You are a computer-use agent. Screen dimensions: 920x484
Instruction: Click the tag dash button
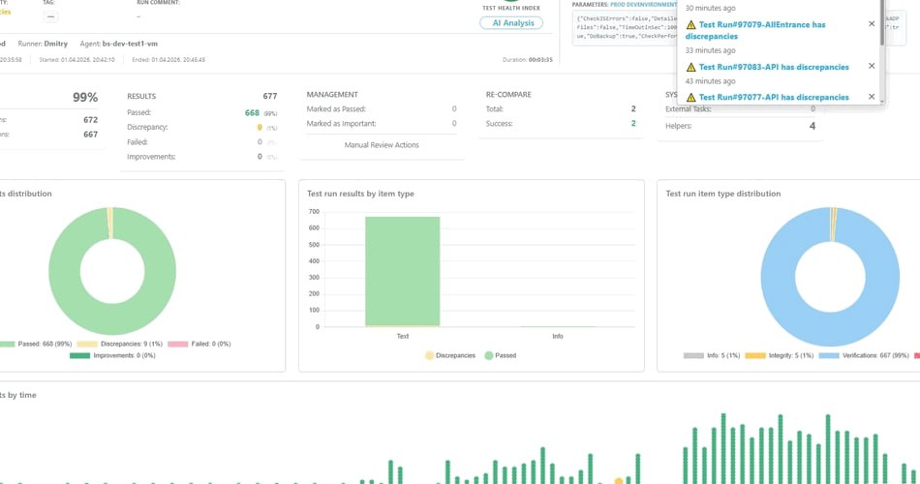50,17
